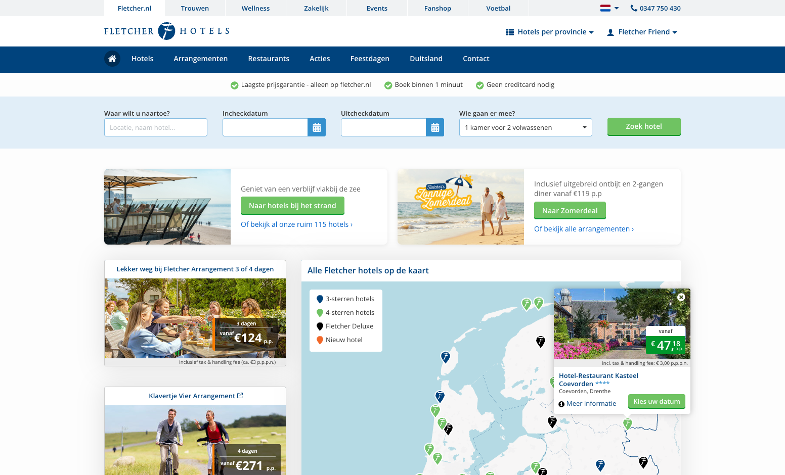Viewport: 785px width, 475px height.
Task: Click the orange Nieuw hotel legend pin
Action: 320,340
